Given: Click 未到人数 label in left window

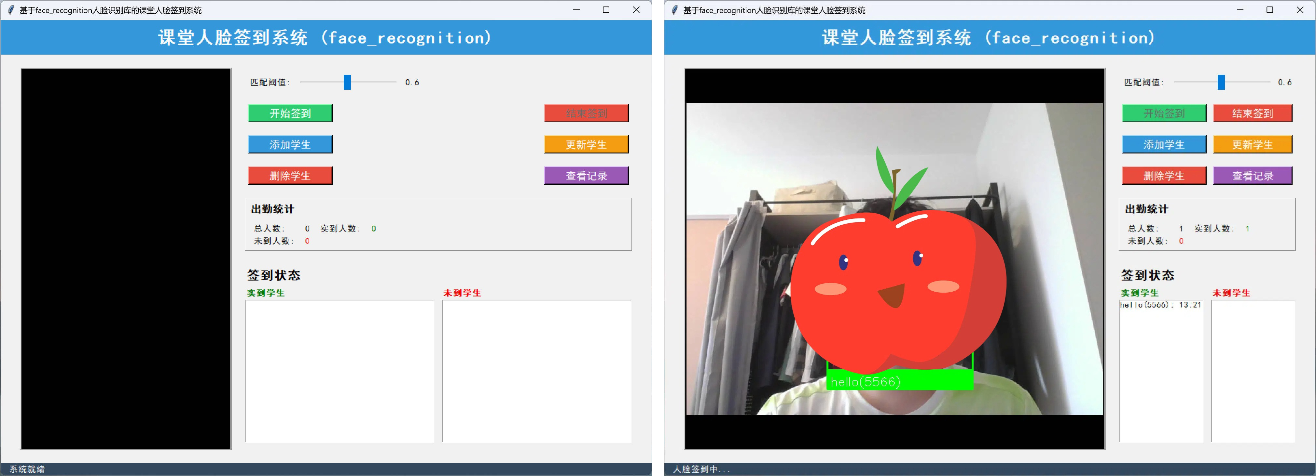Looking at the screenshot, I should pyautogui.click(x=274, y=241).
